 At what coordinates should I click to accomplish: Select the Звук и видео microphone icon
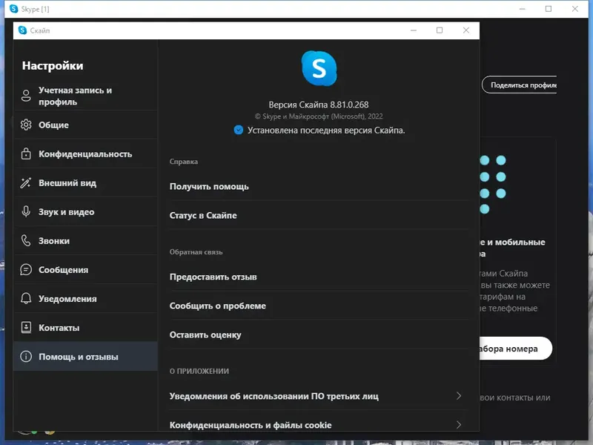[x=24, y=211]
